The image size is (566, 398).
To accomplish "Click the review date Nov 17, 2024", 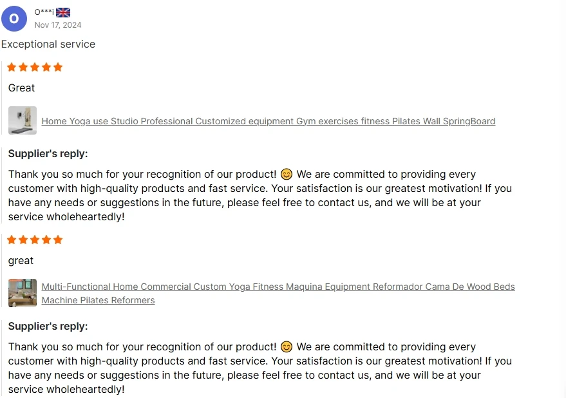I will coord(58,25).
